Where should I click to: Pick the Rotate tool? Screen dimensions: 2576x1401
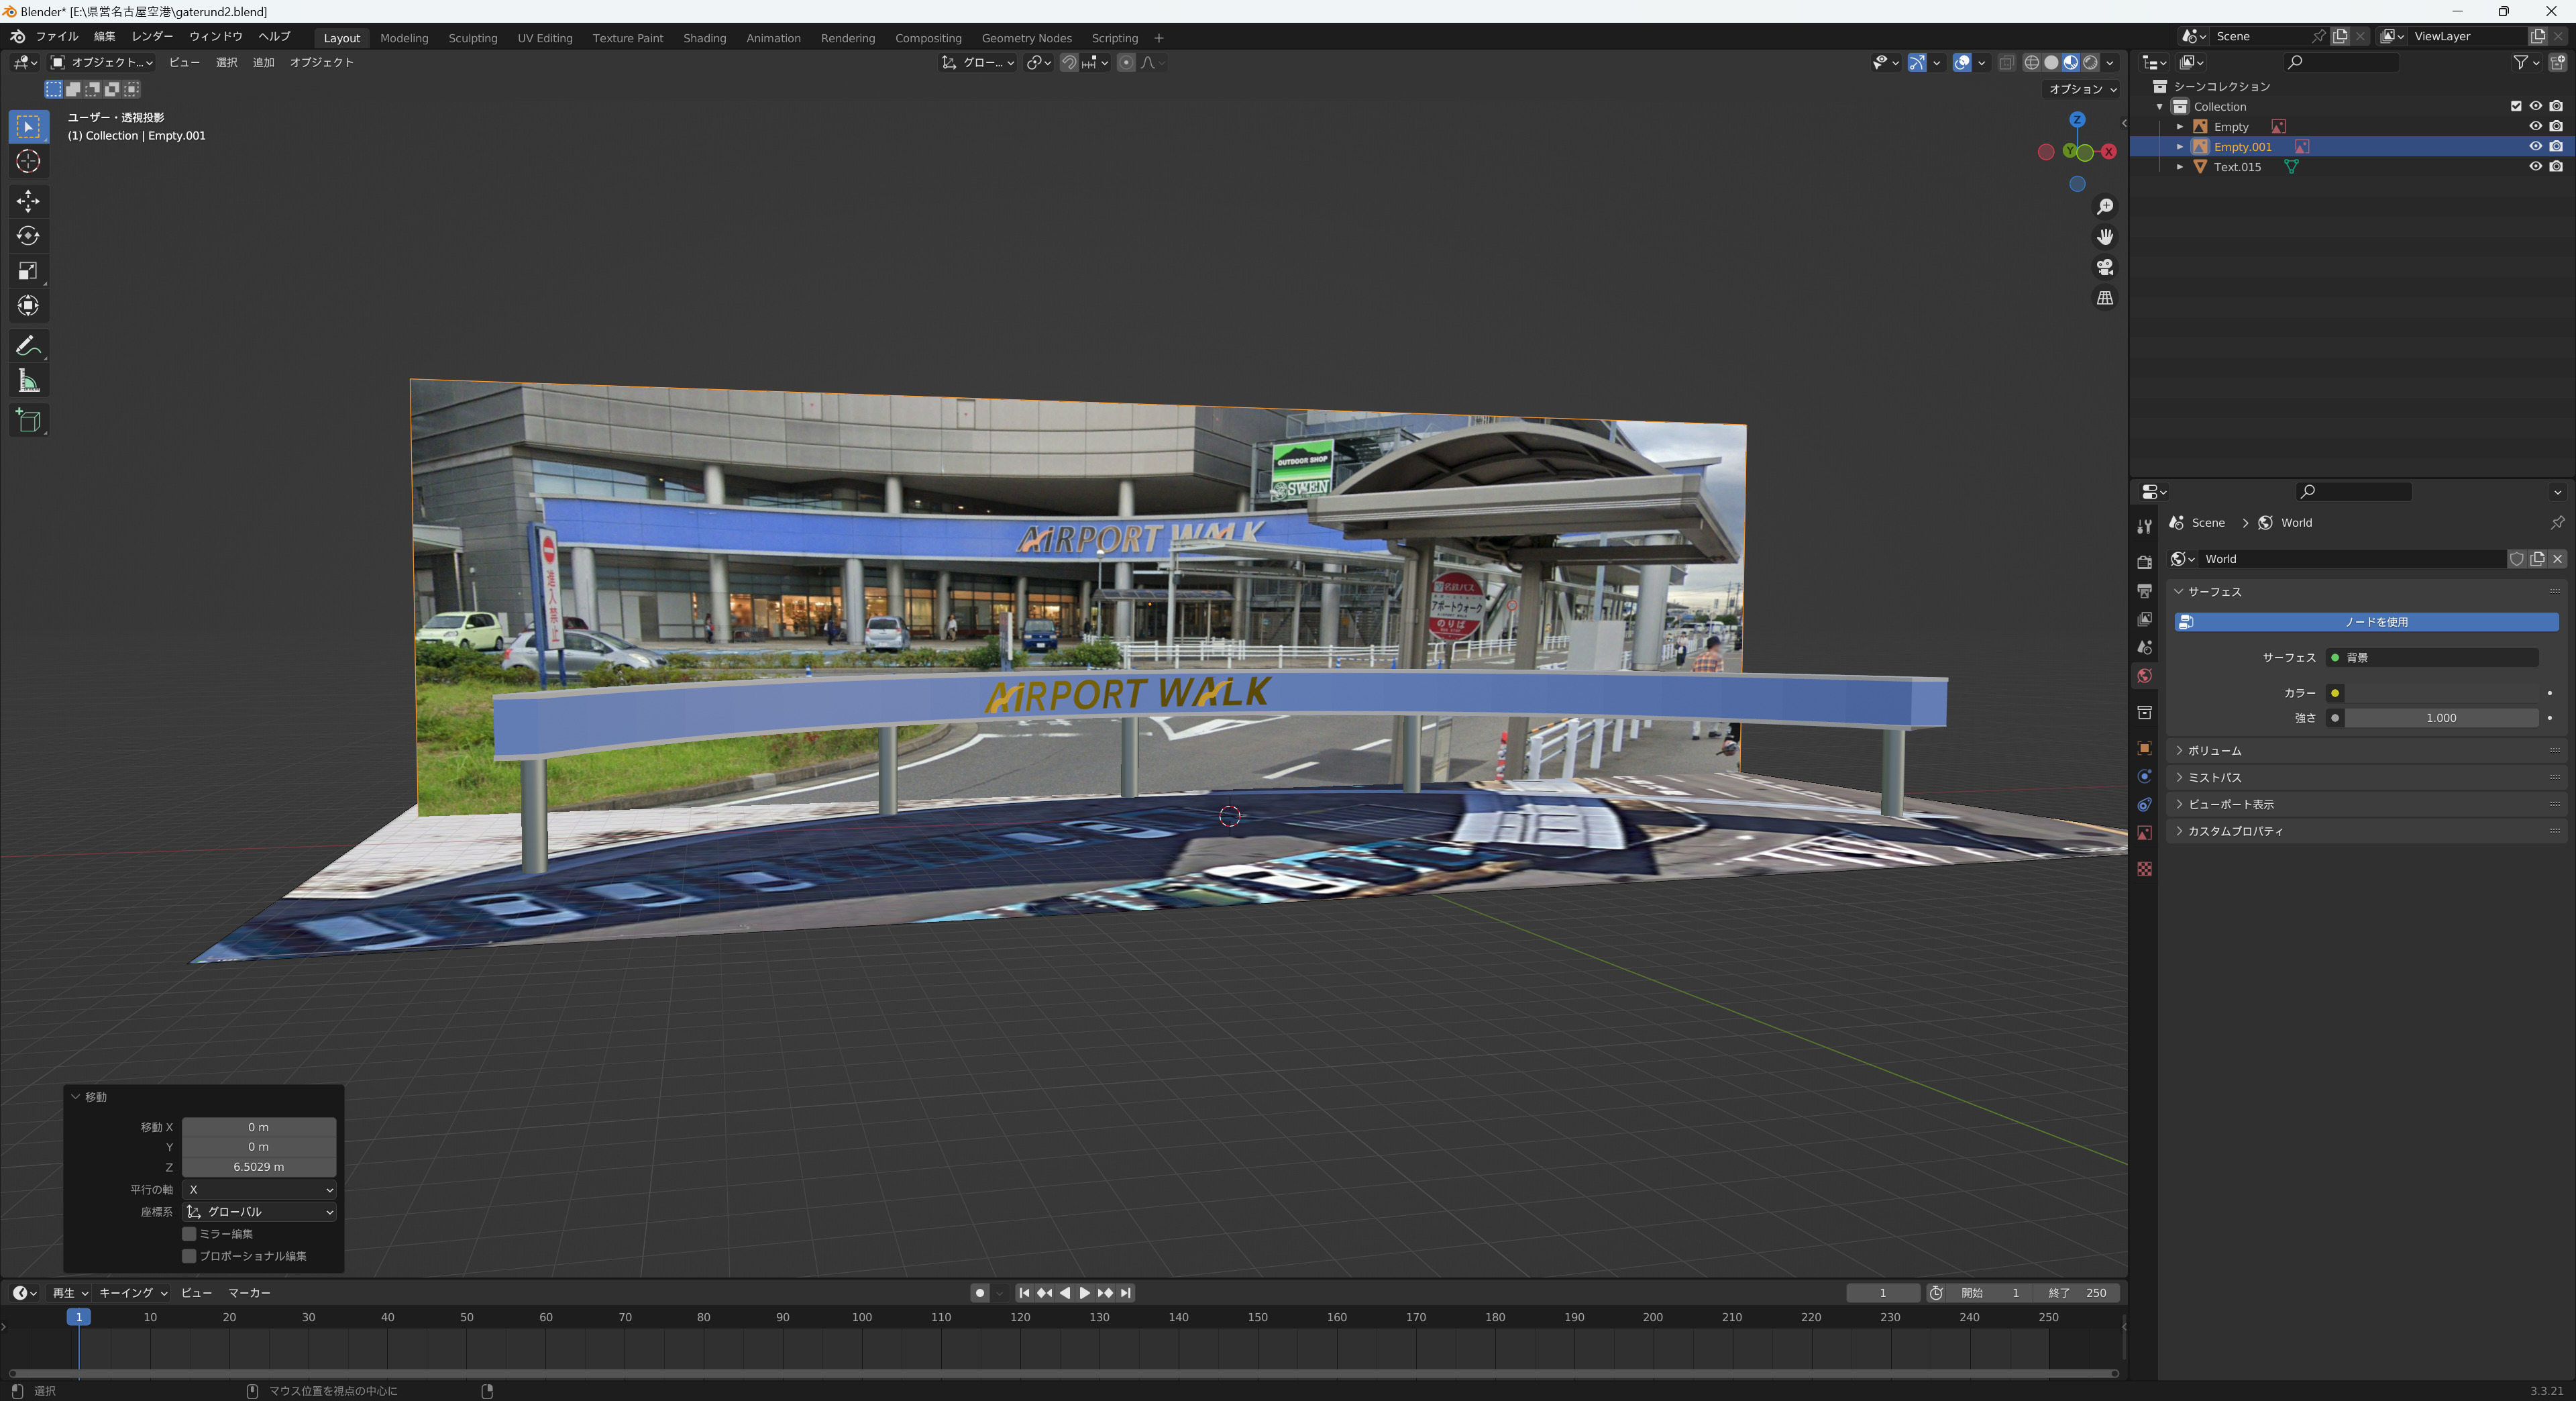pos(28,236)
